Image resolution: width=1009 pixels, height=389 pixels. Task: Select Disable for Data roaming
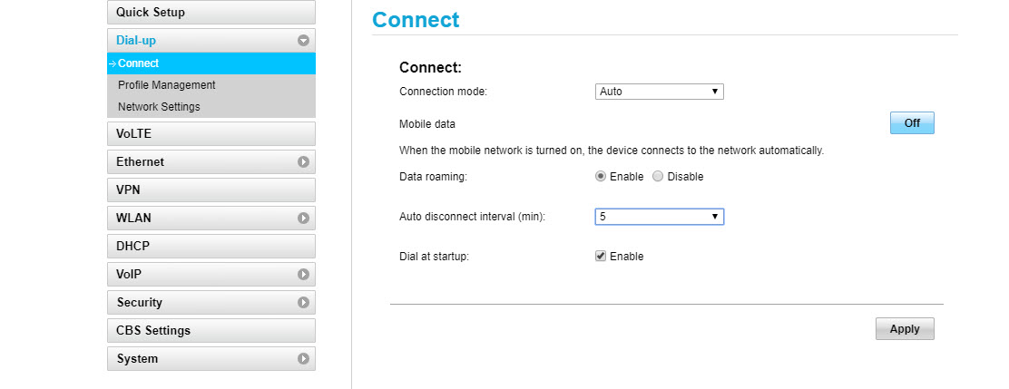pyautogui.click(x=658, y=176)
